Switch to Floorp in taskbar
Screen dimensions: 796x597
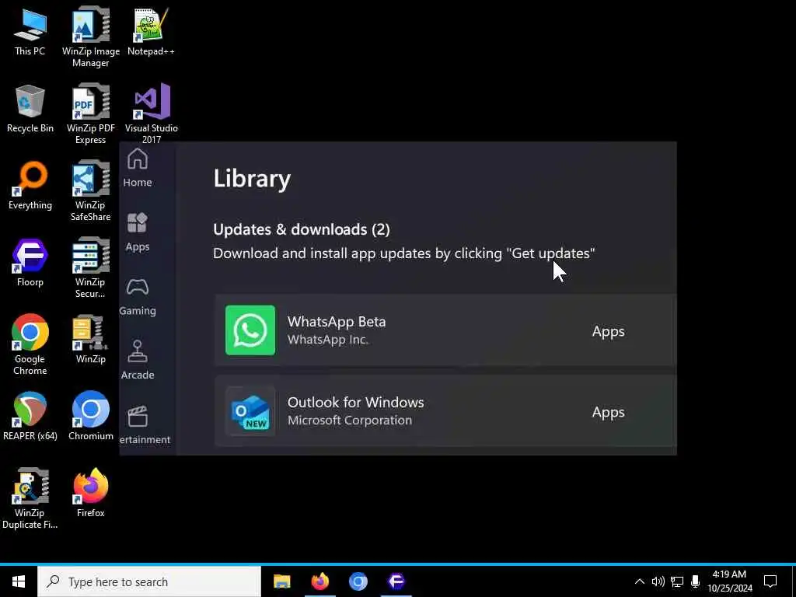click(x=396, y=581)
